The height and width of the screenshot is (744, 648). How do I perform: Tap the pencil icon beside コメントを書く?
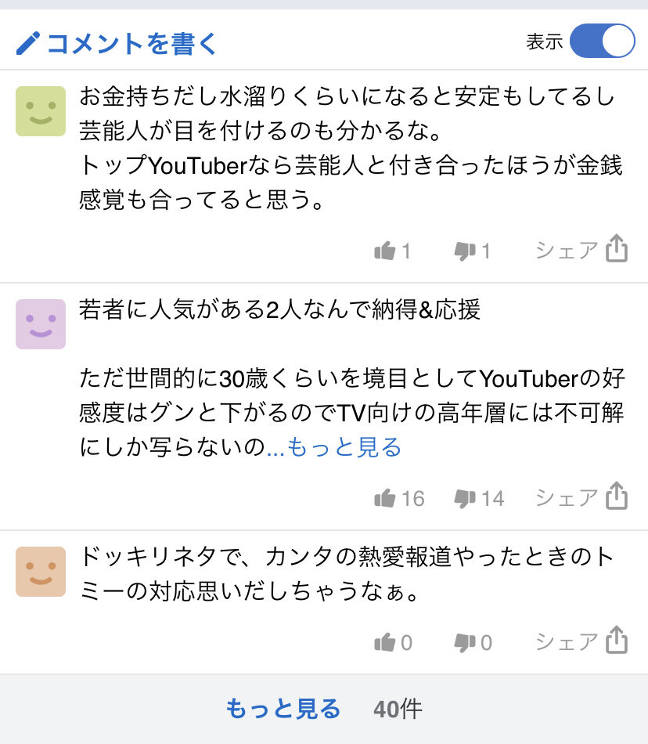27,43
